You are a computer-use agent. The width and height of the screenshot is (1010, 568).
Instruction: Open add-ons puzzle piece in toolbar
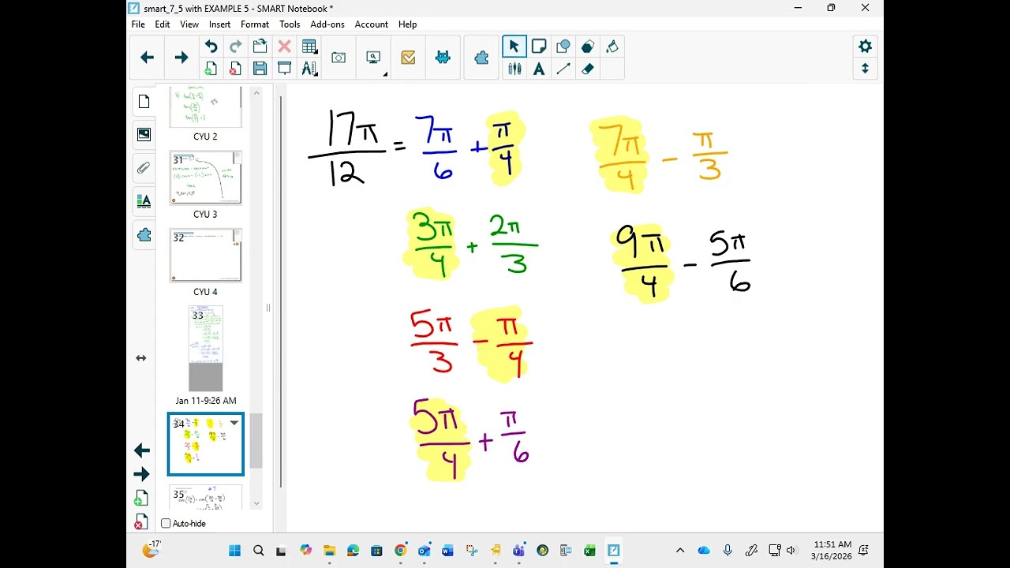coord(481,58)
